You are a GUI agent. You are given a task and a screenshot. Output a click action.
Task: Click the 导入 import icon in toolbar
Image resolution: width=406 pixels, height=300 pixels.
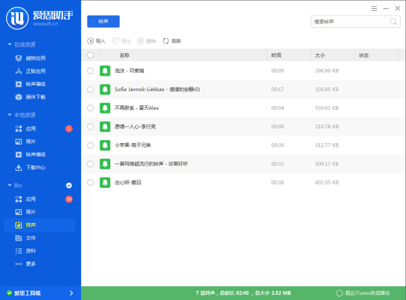point(91,41)
